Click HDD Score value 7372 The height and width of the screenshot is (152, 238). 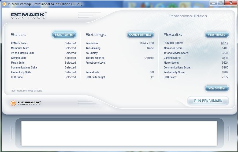tap(225, 77)
